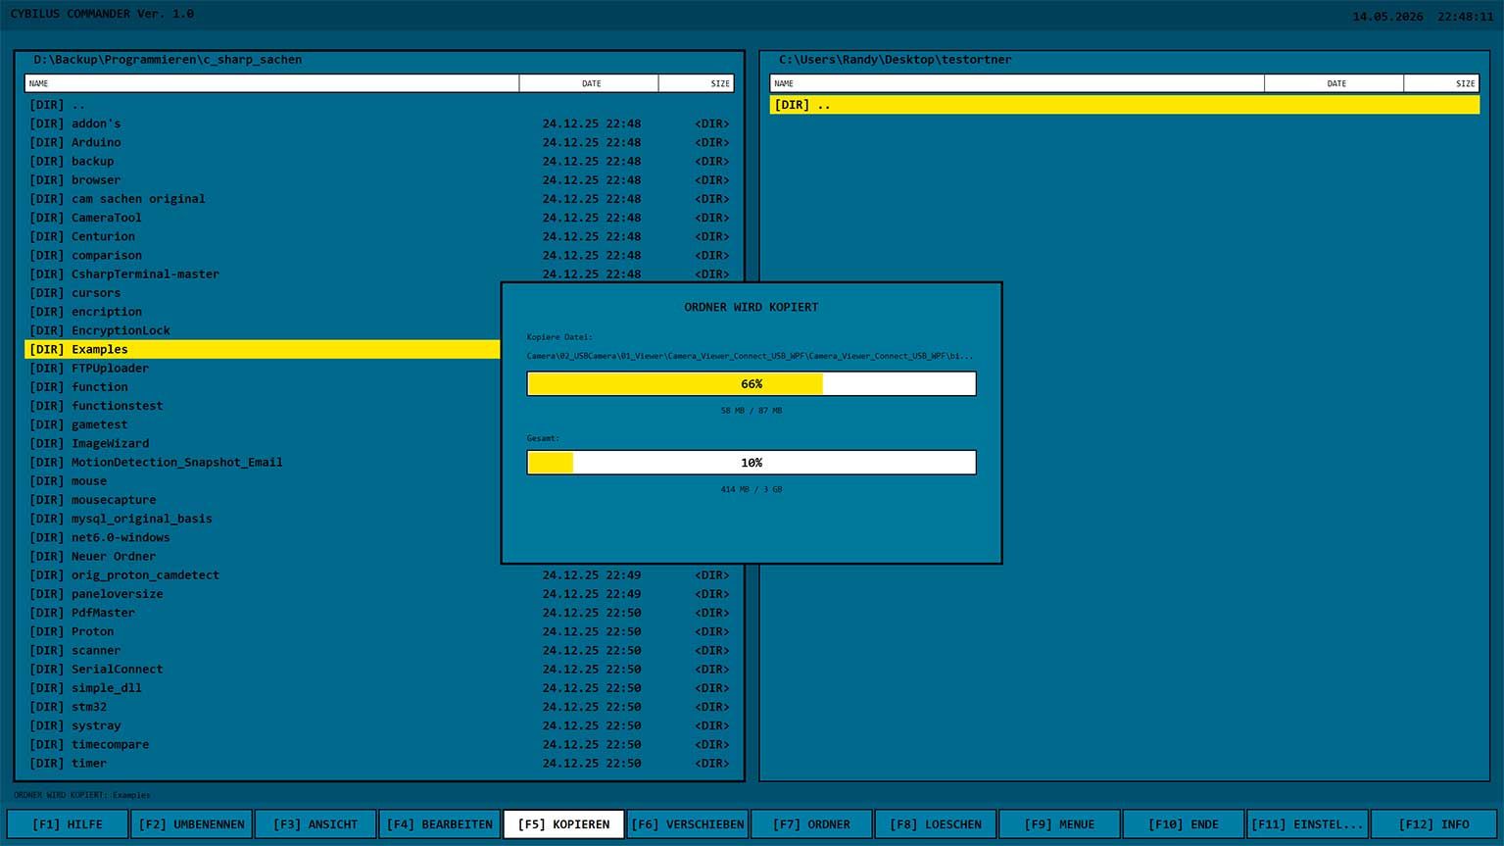
Task: Click the F1 HILFE button
Action: [68, 824]
